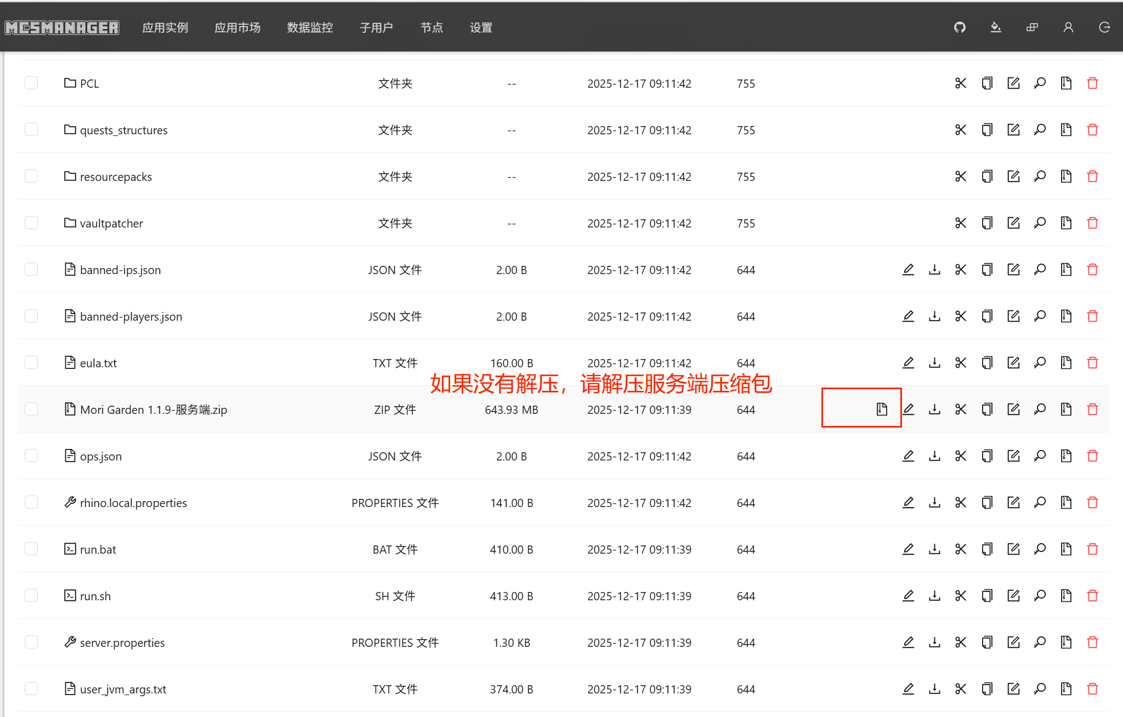Open the 应用市场 menu
Viewport: 1123px width, 717px height.
[x=237, y=27]
